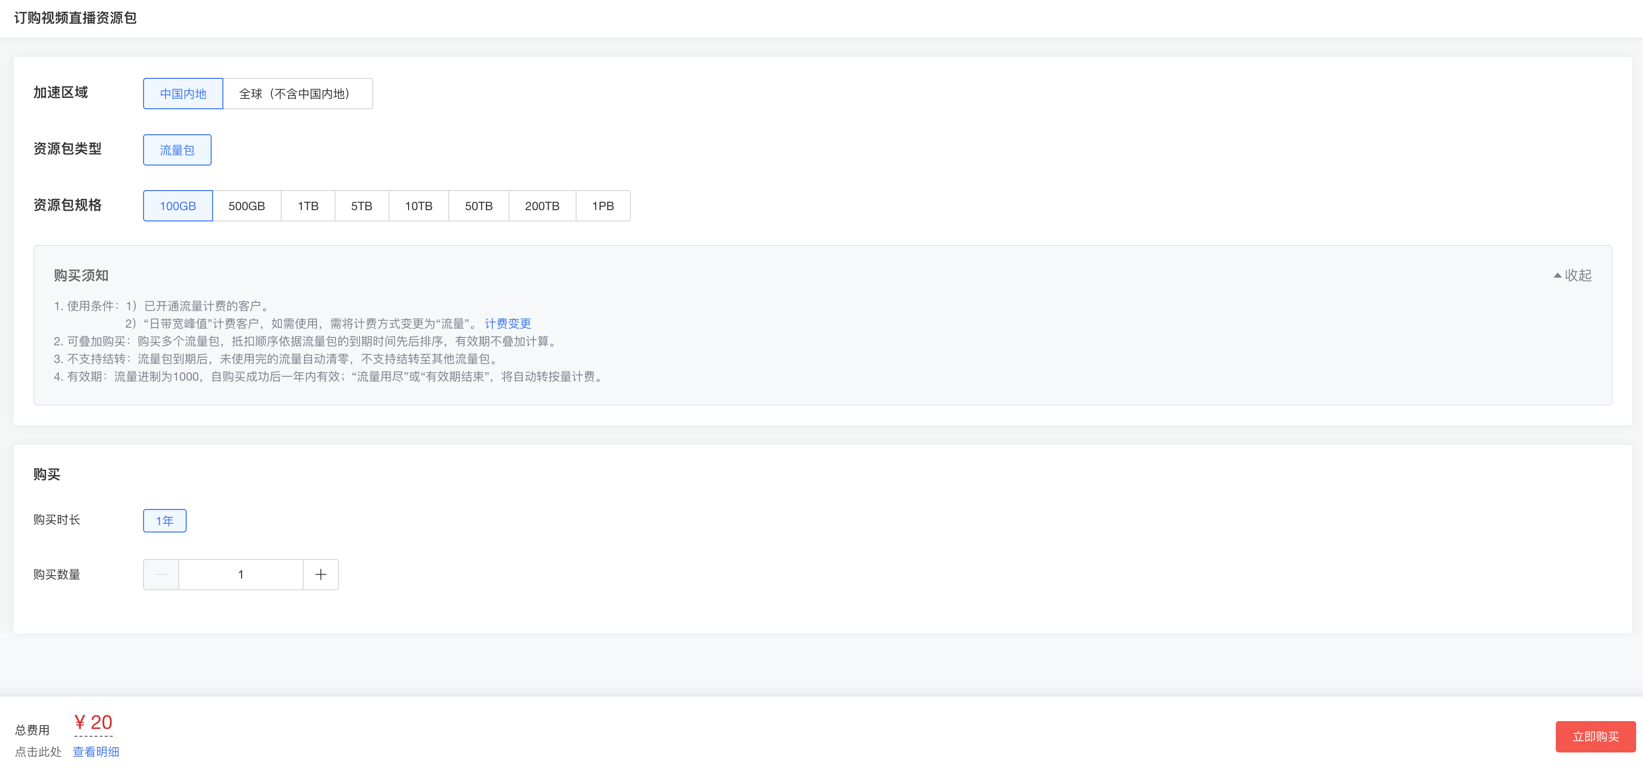
Task: Choose the 50TB package option
Action: point(479,206)
